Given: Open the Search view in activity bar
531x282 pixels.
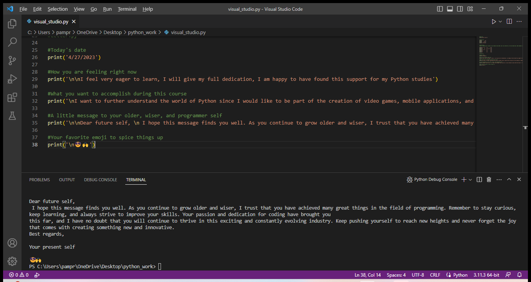Looking at the screenshot, I should coord(12,42).
